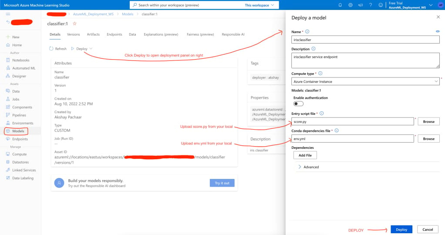Open Automated ML from the sidebar
445x235 pixels.
24,68
